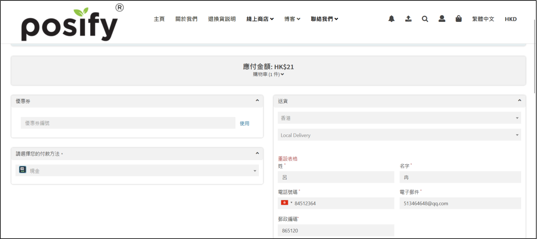Viewport: 537px width, 239px height.
Task: Go to 主頁 home page
Action: pos(159,19)
